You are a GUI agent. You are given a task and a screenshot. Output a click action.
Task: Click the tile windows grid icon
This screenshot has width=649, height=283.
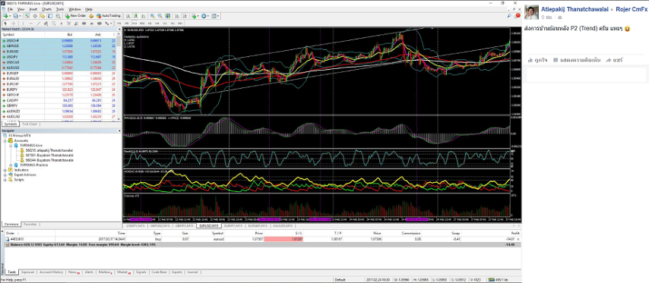(x=168, y=16)
